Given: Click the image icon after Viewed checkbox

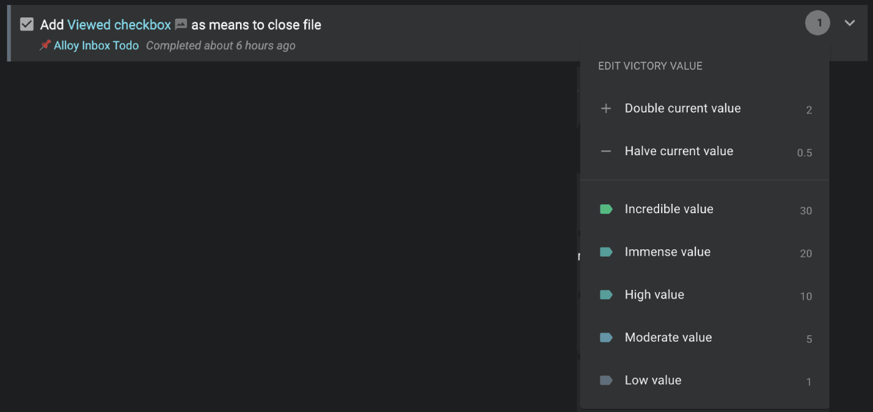Looking at the screenshot, I should point(181,25).
